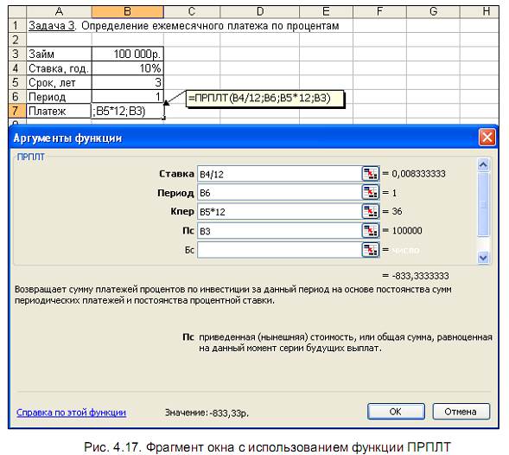Click the empty Бс argument field
Screen dimensions: 509x455
tap(279, 250)
